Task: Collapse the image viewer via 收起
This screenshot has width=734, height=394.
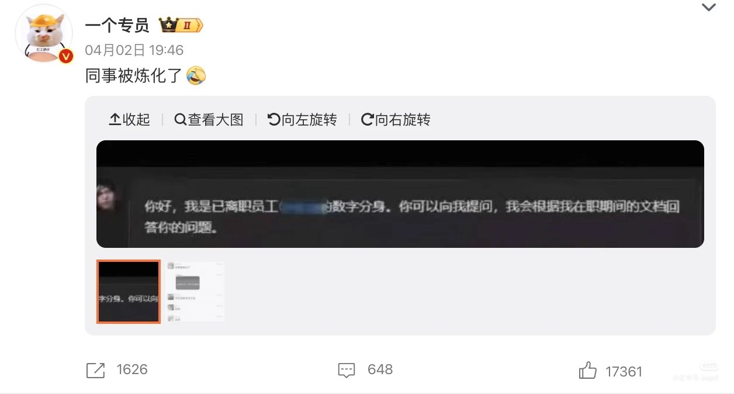Action: coord(130,120)
